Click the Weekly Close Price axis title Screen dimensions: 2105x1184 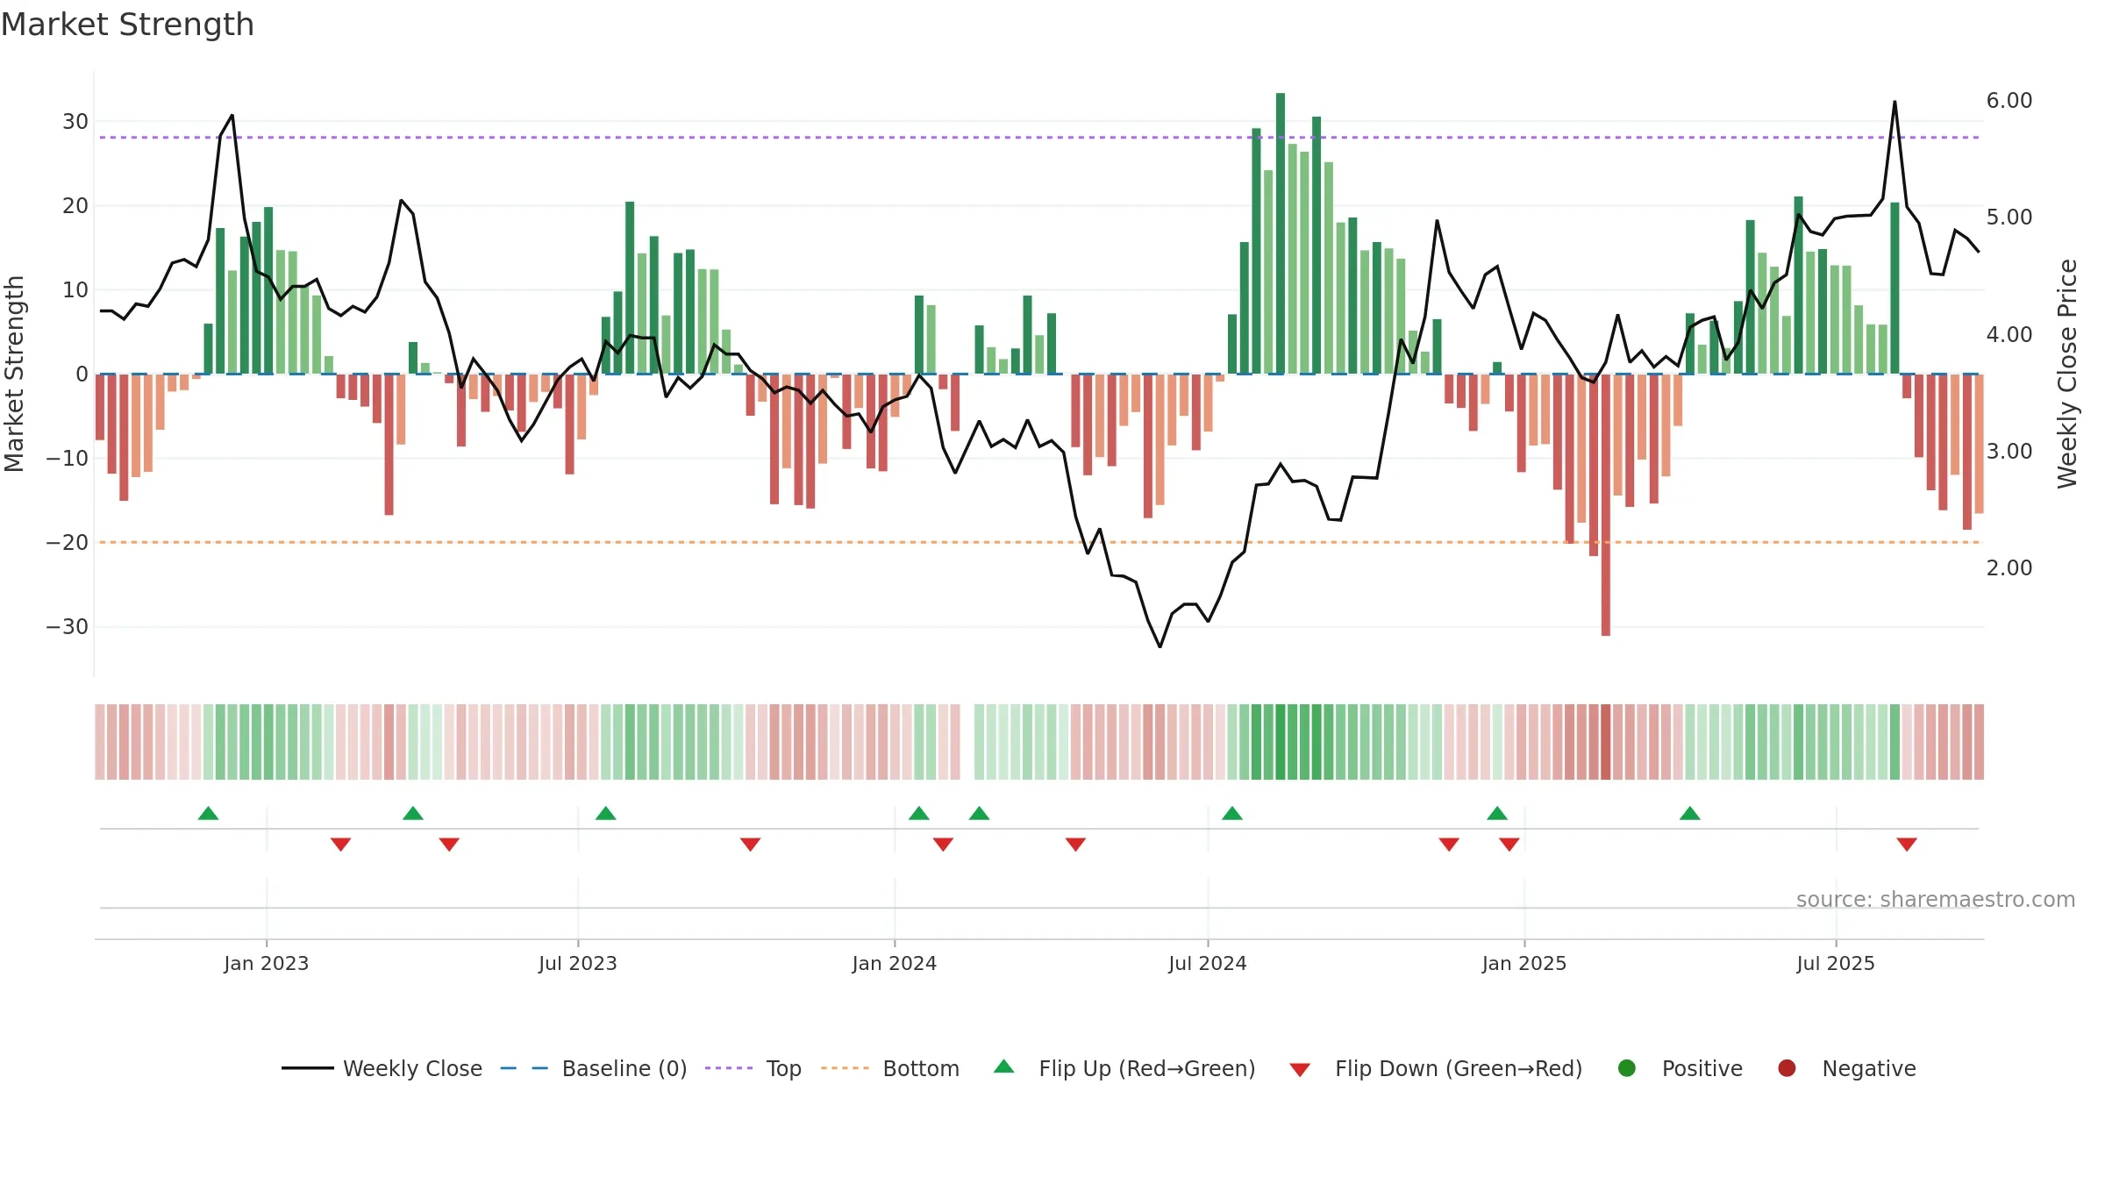click(x=2067, y=374)
